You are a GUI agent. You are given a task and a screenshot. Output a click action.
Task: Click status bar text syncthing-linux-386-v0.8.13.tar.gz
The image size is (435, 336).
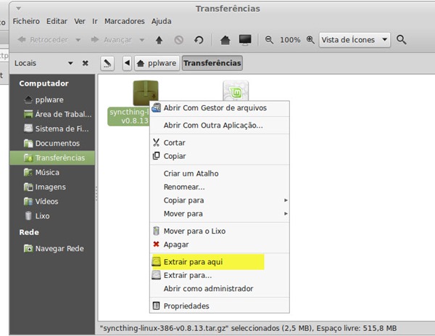pos(165,328)
